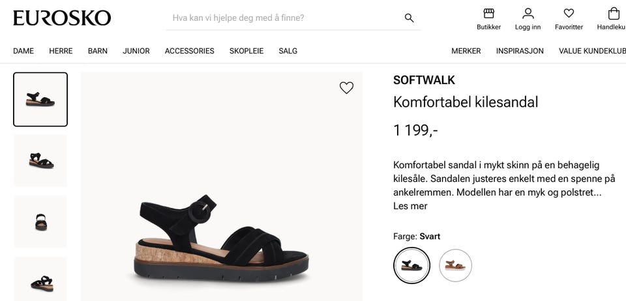Expand description with Les mer
Image resolution: width=626 pixels, height=301 pixels.
coord(410,206)
